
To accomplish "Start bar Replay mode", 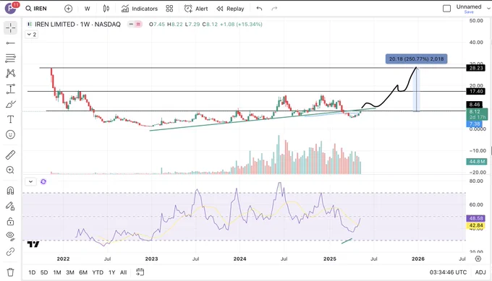I will (x=230, y=9).
